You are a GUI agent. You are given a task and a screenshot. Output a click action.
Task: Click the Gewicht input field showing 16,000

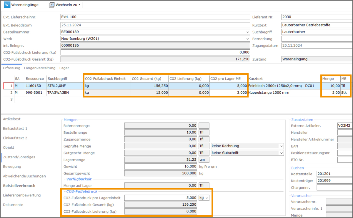tap(161, 167)
